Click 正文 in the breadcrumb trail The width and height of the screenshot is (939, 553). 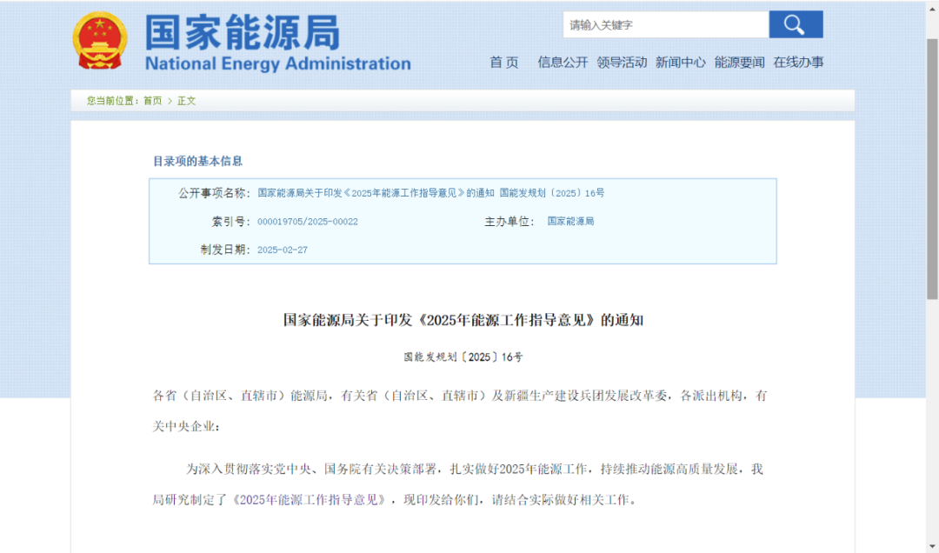pos(187,101)
